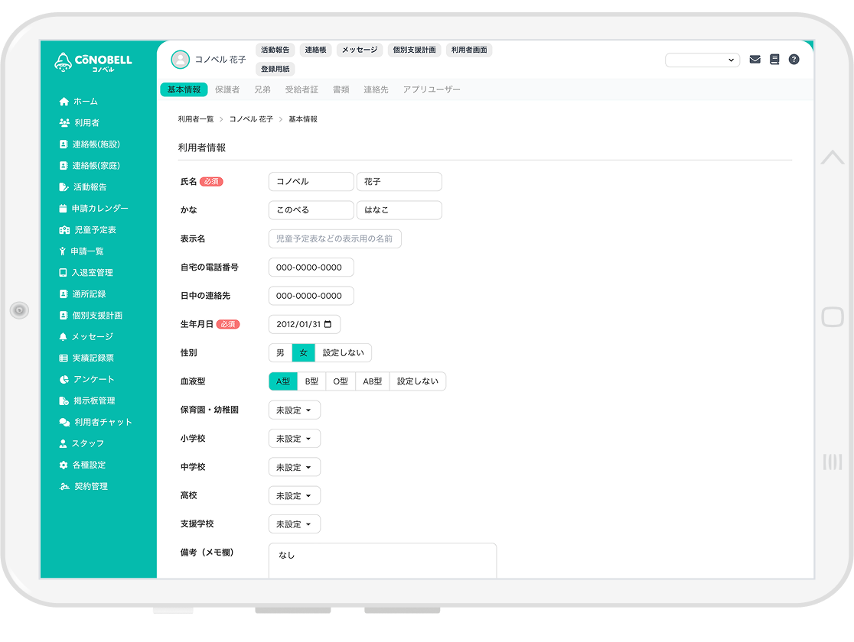Viewport: 854px width, 642px height.
Task: Open the empty dropdown in the top header
Action: (702, 60)
